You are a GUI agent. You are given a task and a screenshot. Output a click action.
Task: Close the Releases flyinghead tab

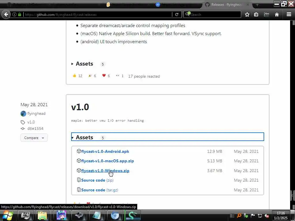(x=248, y=4)
